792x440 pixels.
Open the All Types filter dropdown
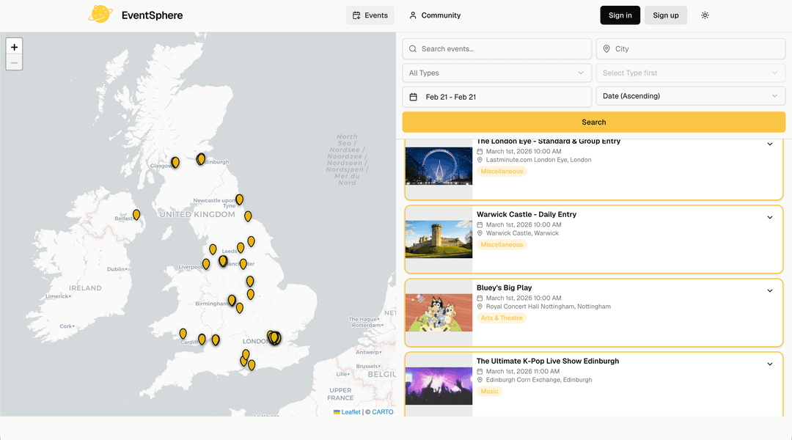[x=496, y=73]
